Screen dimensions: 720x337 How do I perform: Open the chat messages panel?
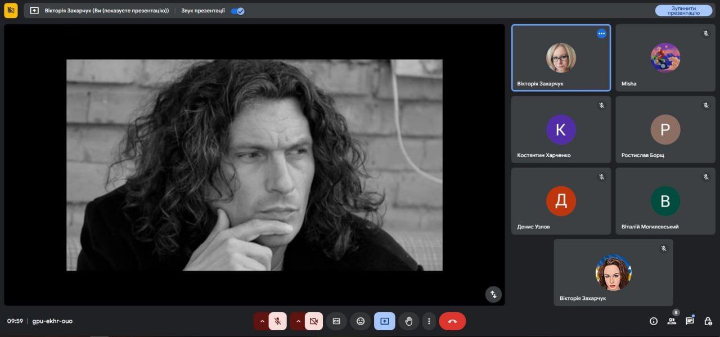click(x=690, y=321)
